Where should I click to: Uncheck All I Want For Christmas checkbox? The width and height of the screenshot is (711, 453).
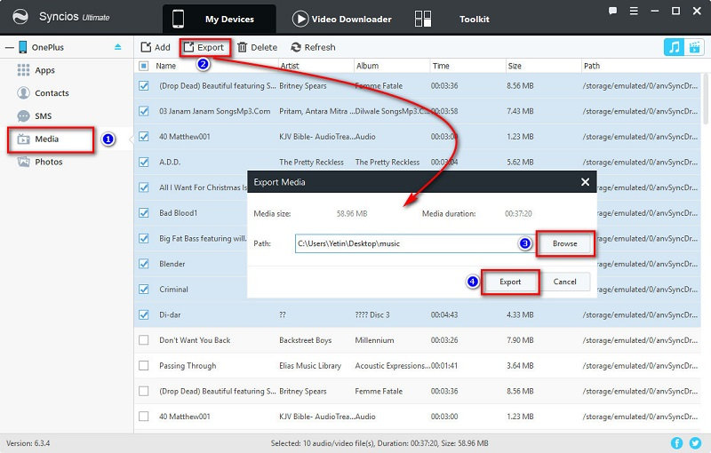coord(144,187)
